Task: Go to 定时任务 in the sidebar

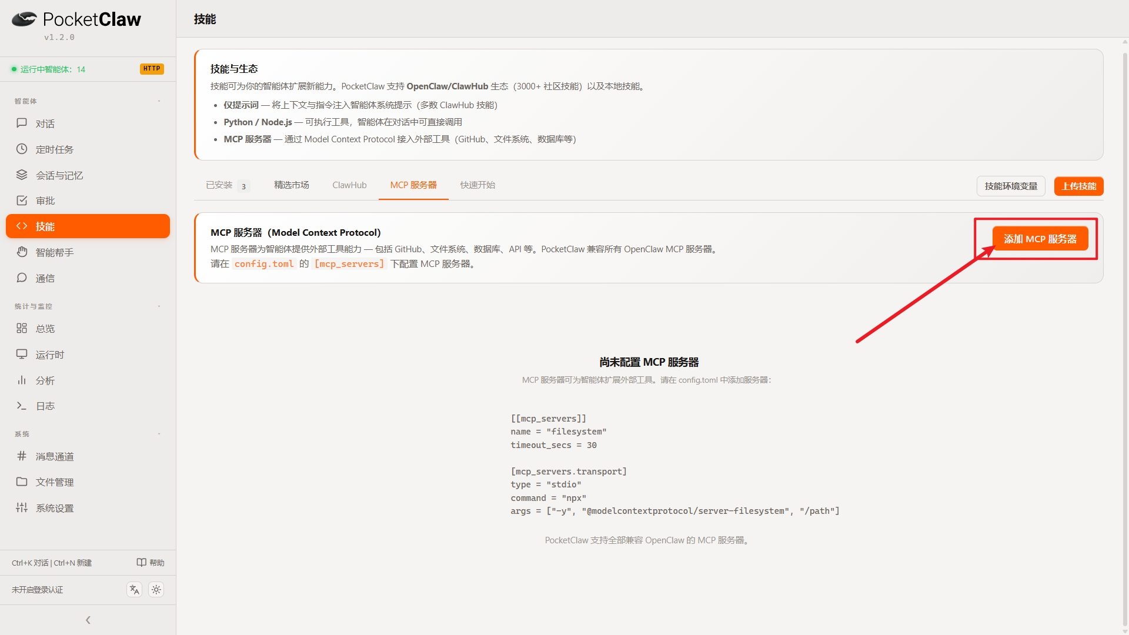Action: (x=88, y=149)
